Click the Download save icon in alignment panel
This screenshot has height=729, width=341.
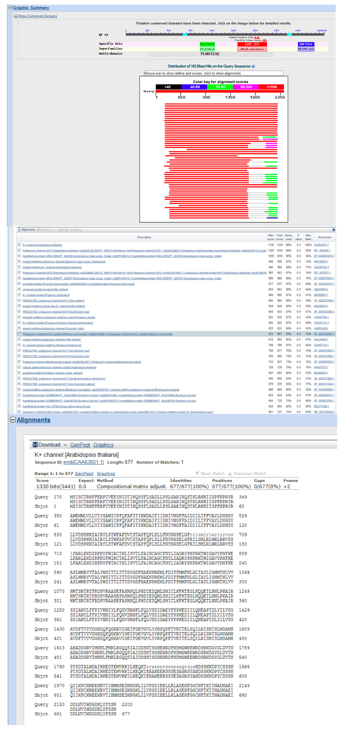35,444
